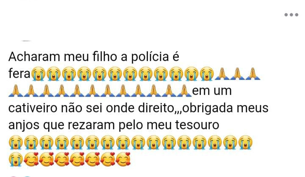Click the word "rezaram" in the post
This screenshot has height=177, width=305.
coord(91,125)
